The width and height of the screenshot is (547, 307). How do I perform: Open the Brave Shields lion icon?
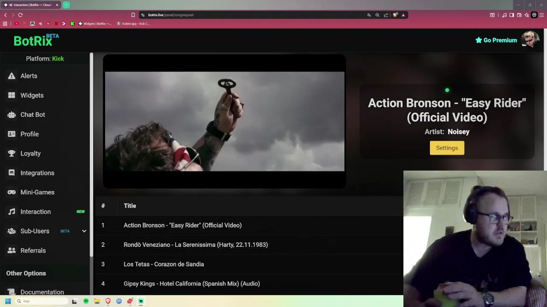(x=395, y=15)
